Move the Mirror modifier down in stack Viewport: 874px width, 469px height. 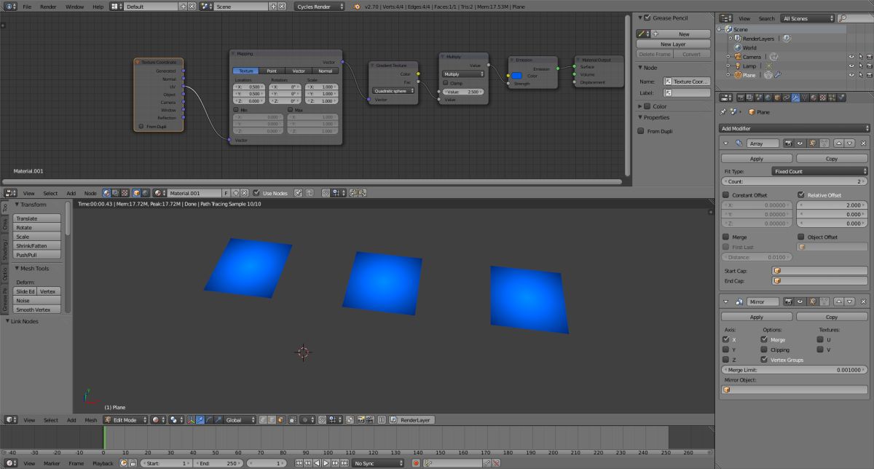[849, 301]
